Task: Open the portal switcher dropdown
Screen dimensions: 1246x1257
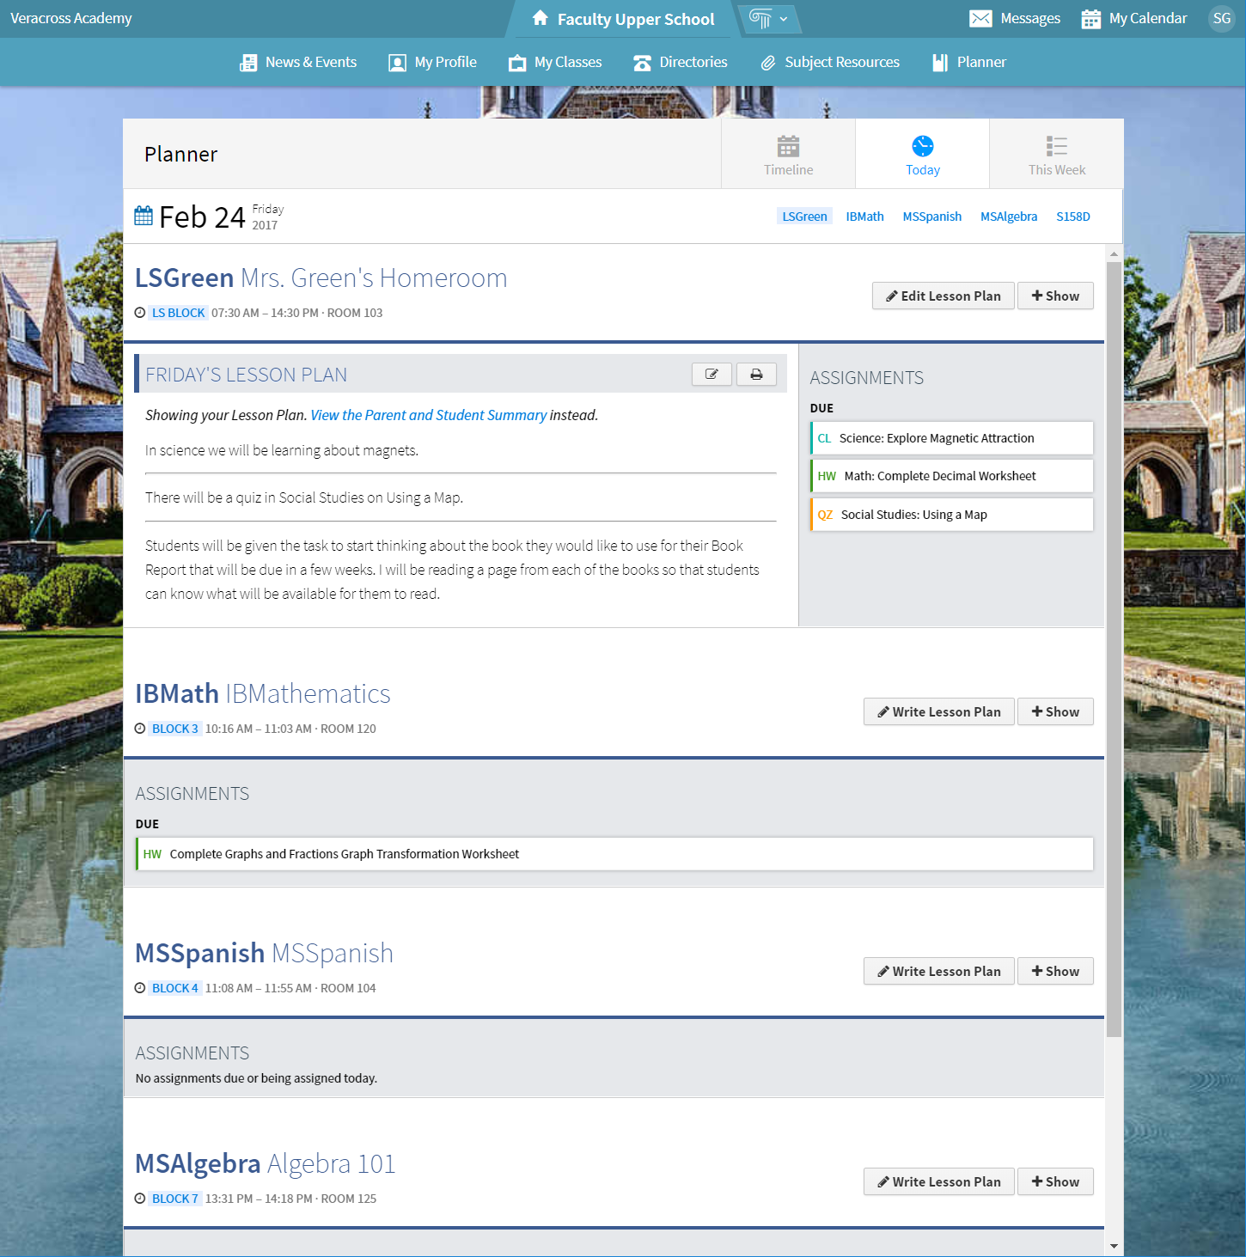Action: click(769, 19)
